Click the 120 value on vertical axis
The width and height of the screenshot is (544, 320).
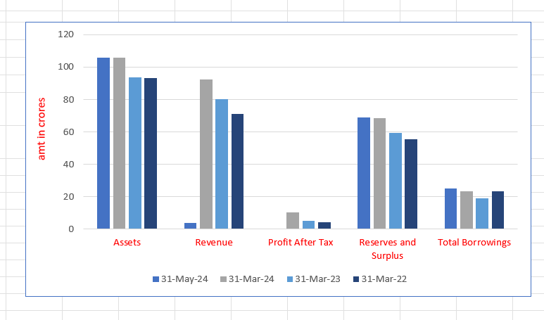67,34
